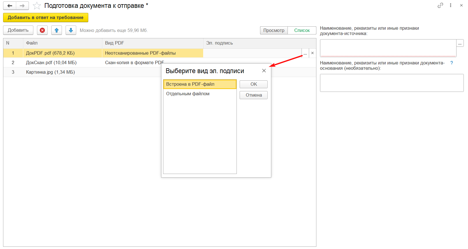
Task: Move the file down with the blue arrow
Action: pos(71,30)
